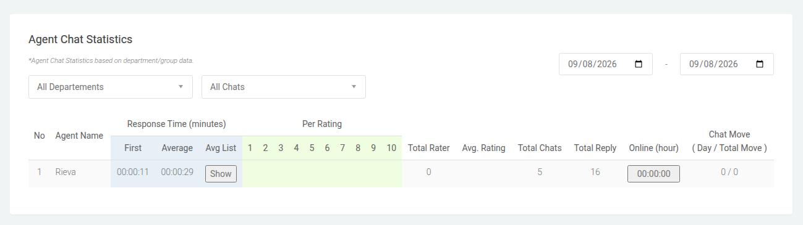
Task: Select the Total Reply column header
Action: 595,148
